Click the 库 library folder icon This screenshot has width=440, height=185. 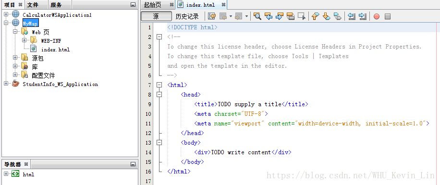pyautogui.click(x=24, y=66)
